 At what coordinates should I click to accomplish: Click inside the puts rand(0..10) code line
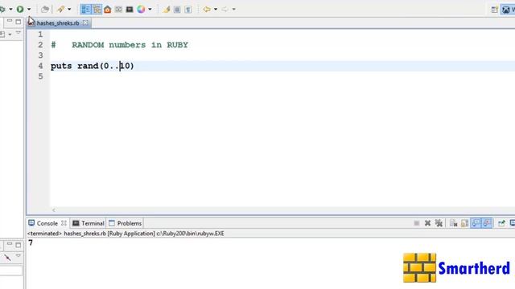(92, 66)
